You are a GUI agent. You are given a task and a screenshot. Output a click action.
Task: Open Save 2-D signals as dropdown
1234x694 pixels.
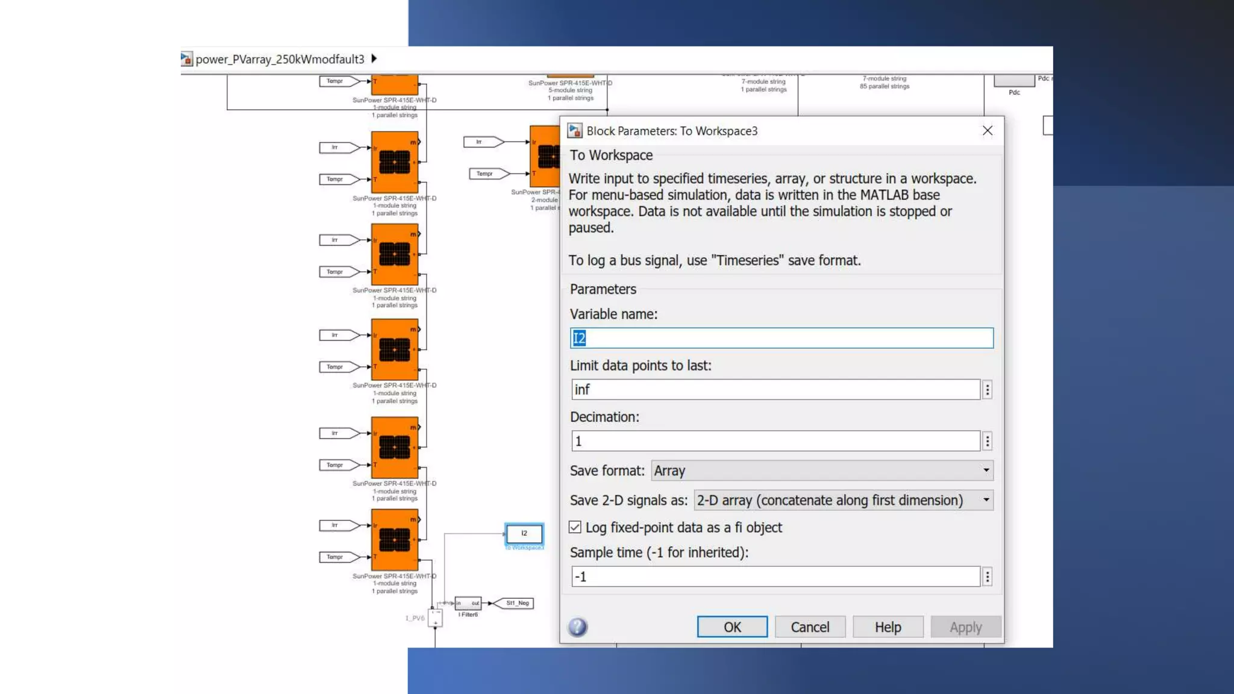click(843, 500)
